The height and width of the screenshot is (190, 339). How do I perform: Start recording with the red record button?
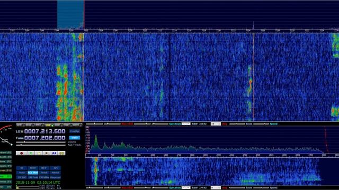22,153
